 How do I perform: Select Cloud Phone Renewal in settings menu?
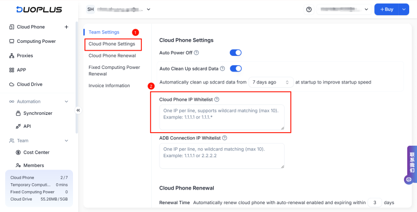112,55
